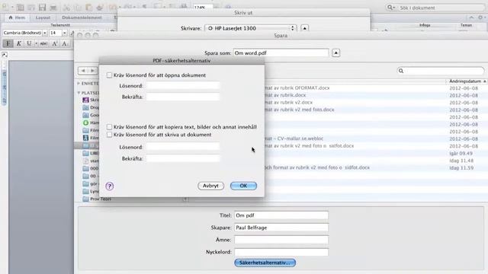The height and width of the screenshot is (274, 488).
Task: Click the lower Bekräfta password field
Action: click(183, 158)
